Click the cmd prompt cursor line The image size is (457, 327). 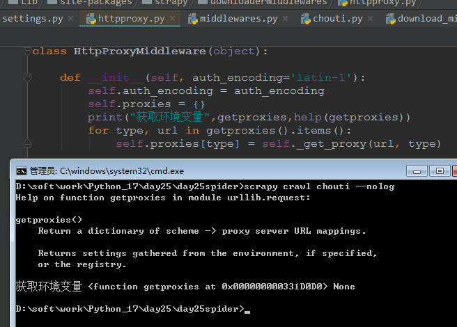pos(133,309)
